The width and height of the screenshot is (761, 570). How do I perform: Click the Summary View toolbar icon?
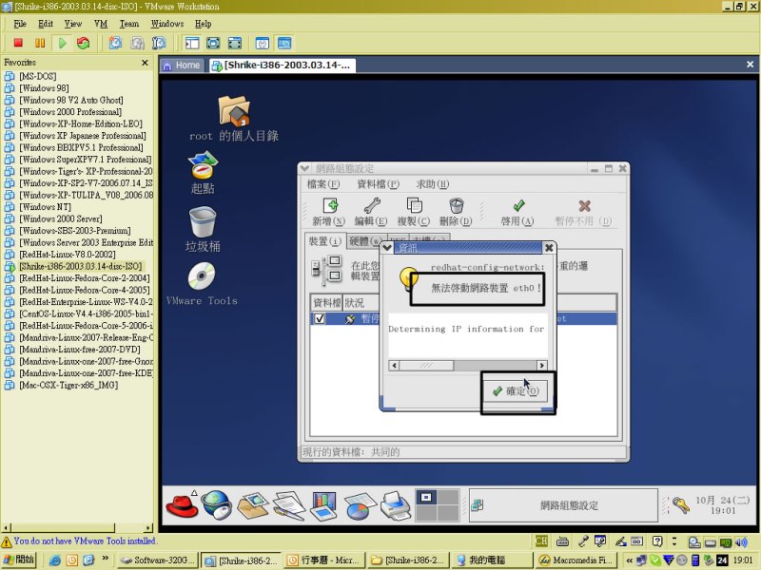point(263,43)
